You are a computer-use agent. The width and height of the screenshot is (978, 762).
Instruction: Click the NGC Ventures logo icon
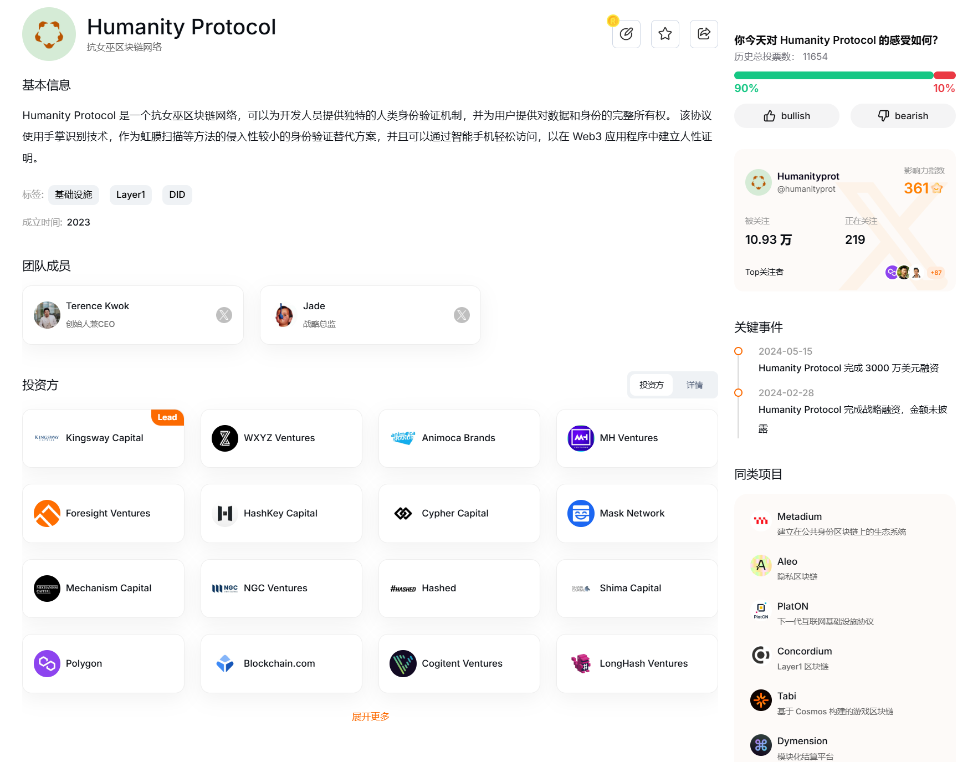tap(225, 589)
